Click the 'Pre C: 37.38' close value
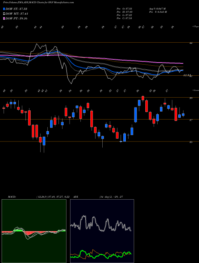Image resolution: width=199 pixels, height=263 pixels. pyautogui.click(x=124, y=18)
